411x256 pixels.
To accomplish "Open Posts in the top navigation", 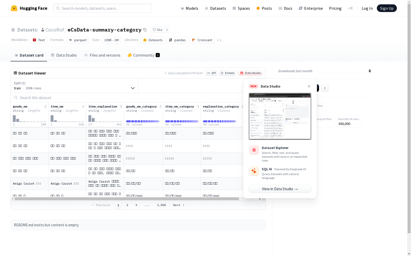I will coord(264,8).
